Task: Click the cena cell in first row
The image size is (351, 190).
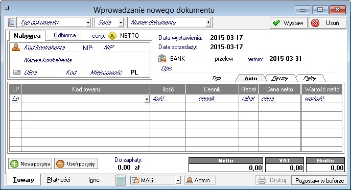Action: [x=279, y=99]
